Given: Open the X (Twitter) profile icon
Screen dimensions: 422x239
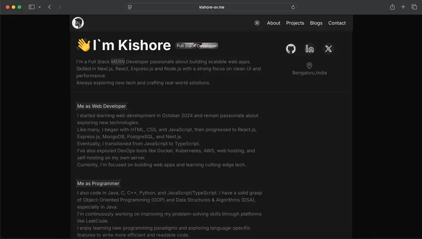Looking at the screenshot, I should (328, 49).
